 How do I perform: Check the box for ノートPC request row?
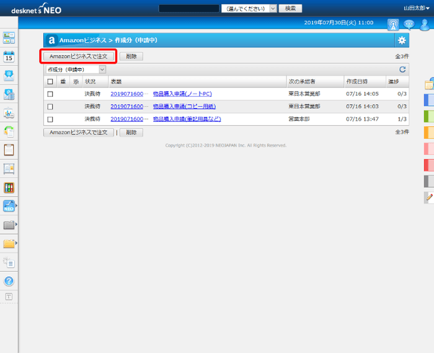tap(50, 94)
